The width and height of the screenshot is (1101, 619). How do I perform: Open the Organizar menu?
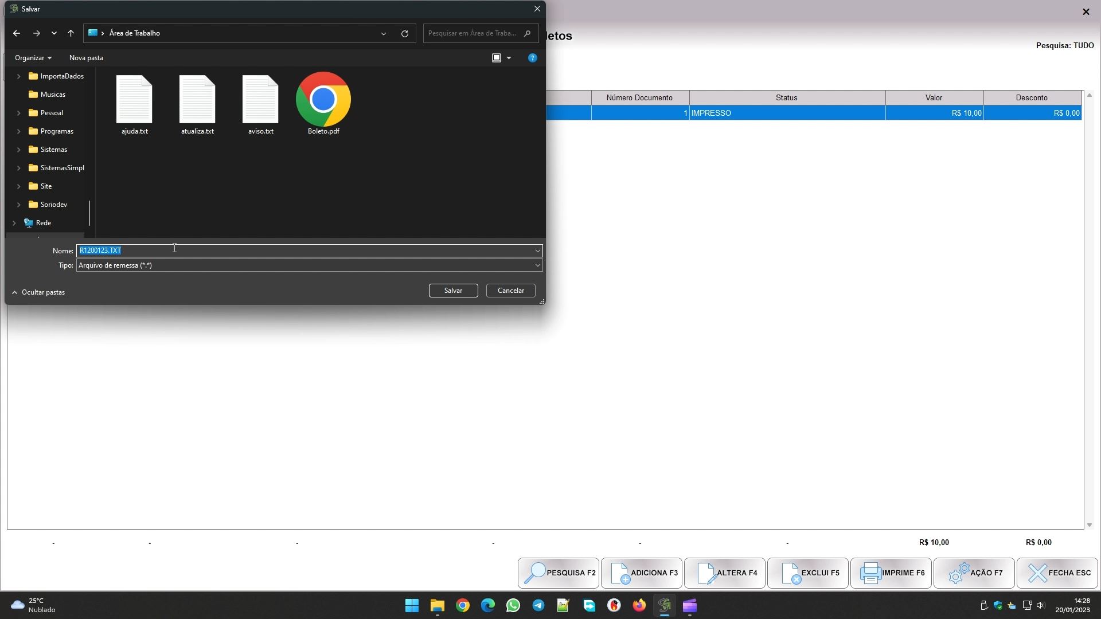pos(33,58)
